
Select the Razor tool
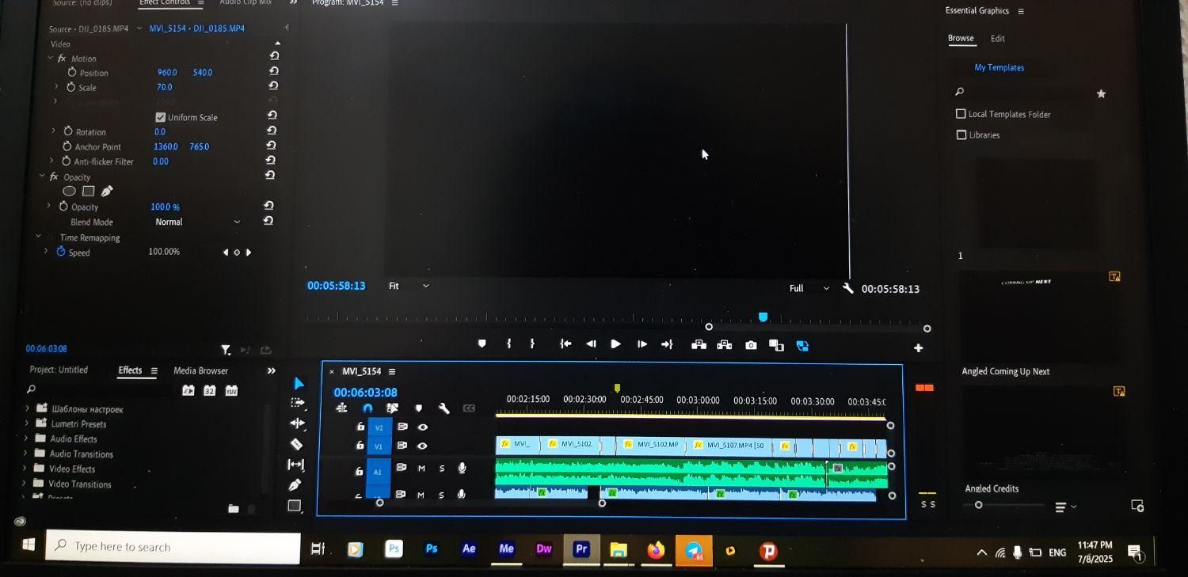(296, 444)
